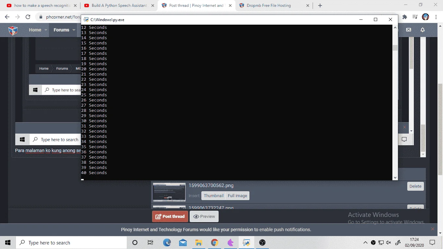Click the console scrollbar down arrow
This screenshot has height=249, width=443.
[395, 178]
